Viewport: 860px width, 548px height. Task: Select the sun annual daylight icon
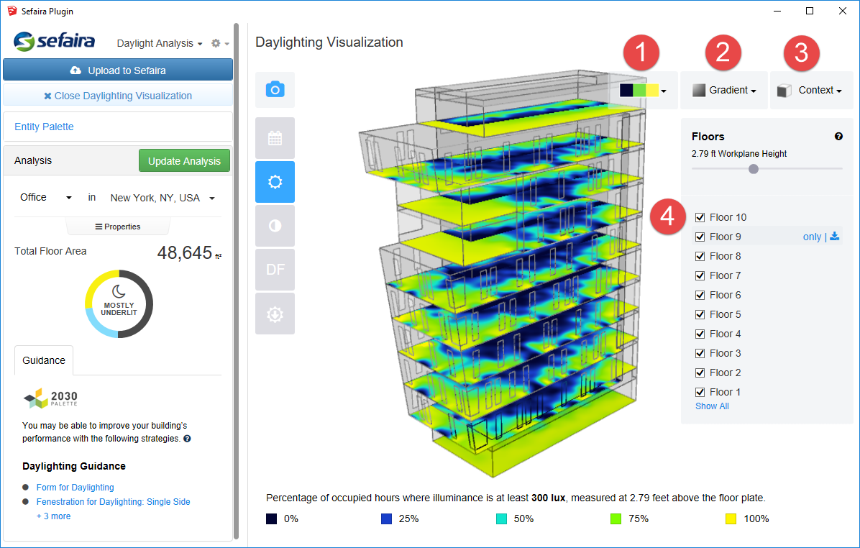pyautogui.click(x=275, y=182)
